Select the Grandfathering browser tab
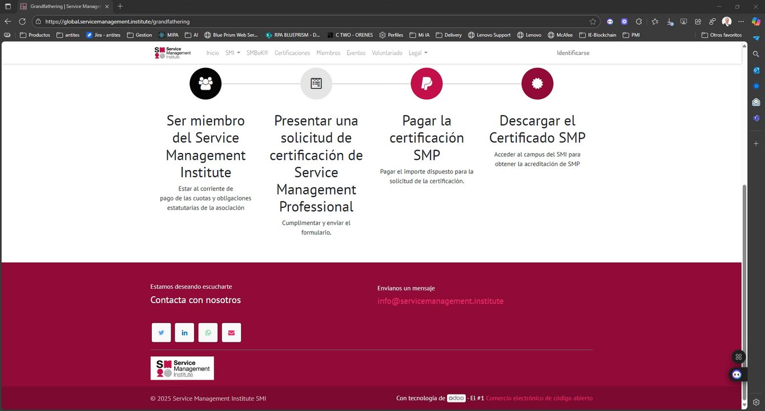765x411 pixels. tap(64, 6)
